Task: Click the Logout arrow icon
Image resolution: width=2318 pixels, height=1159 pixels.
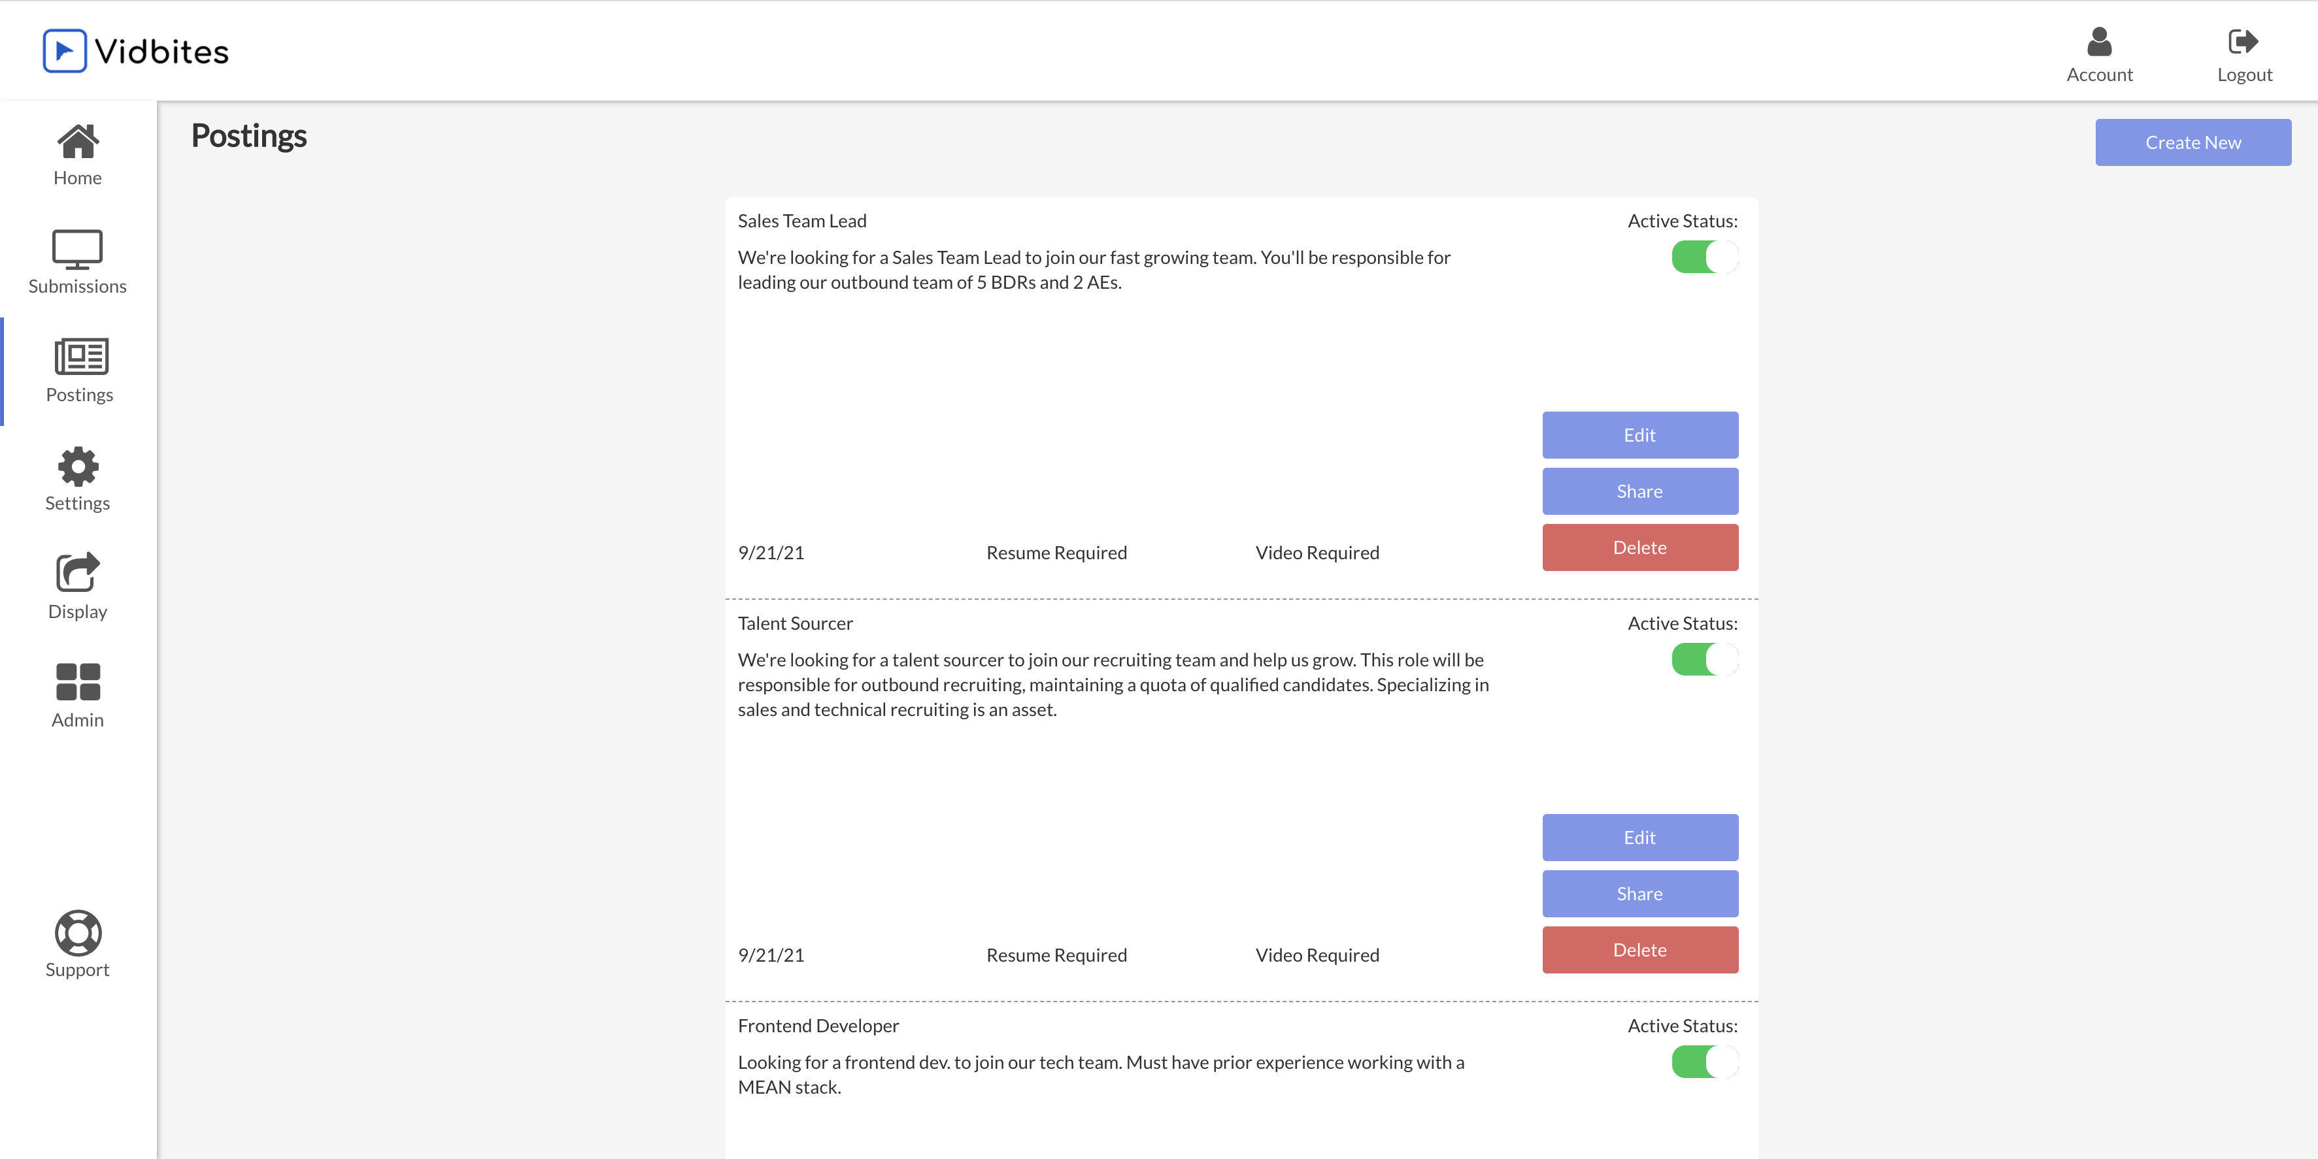Action: tap(2243, 41)
